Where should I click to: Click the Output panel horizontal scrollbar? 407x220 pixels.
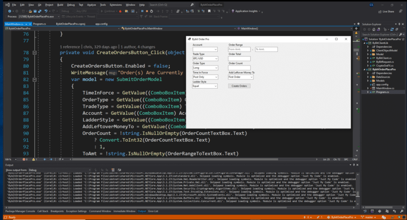pyautogui.click(x=147, y=207)
